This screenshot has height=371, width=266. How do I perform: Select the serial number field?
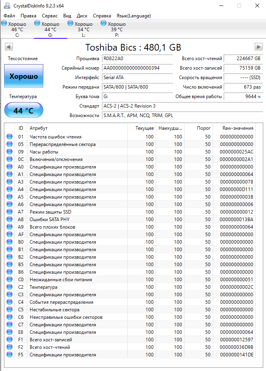[138, 68]
